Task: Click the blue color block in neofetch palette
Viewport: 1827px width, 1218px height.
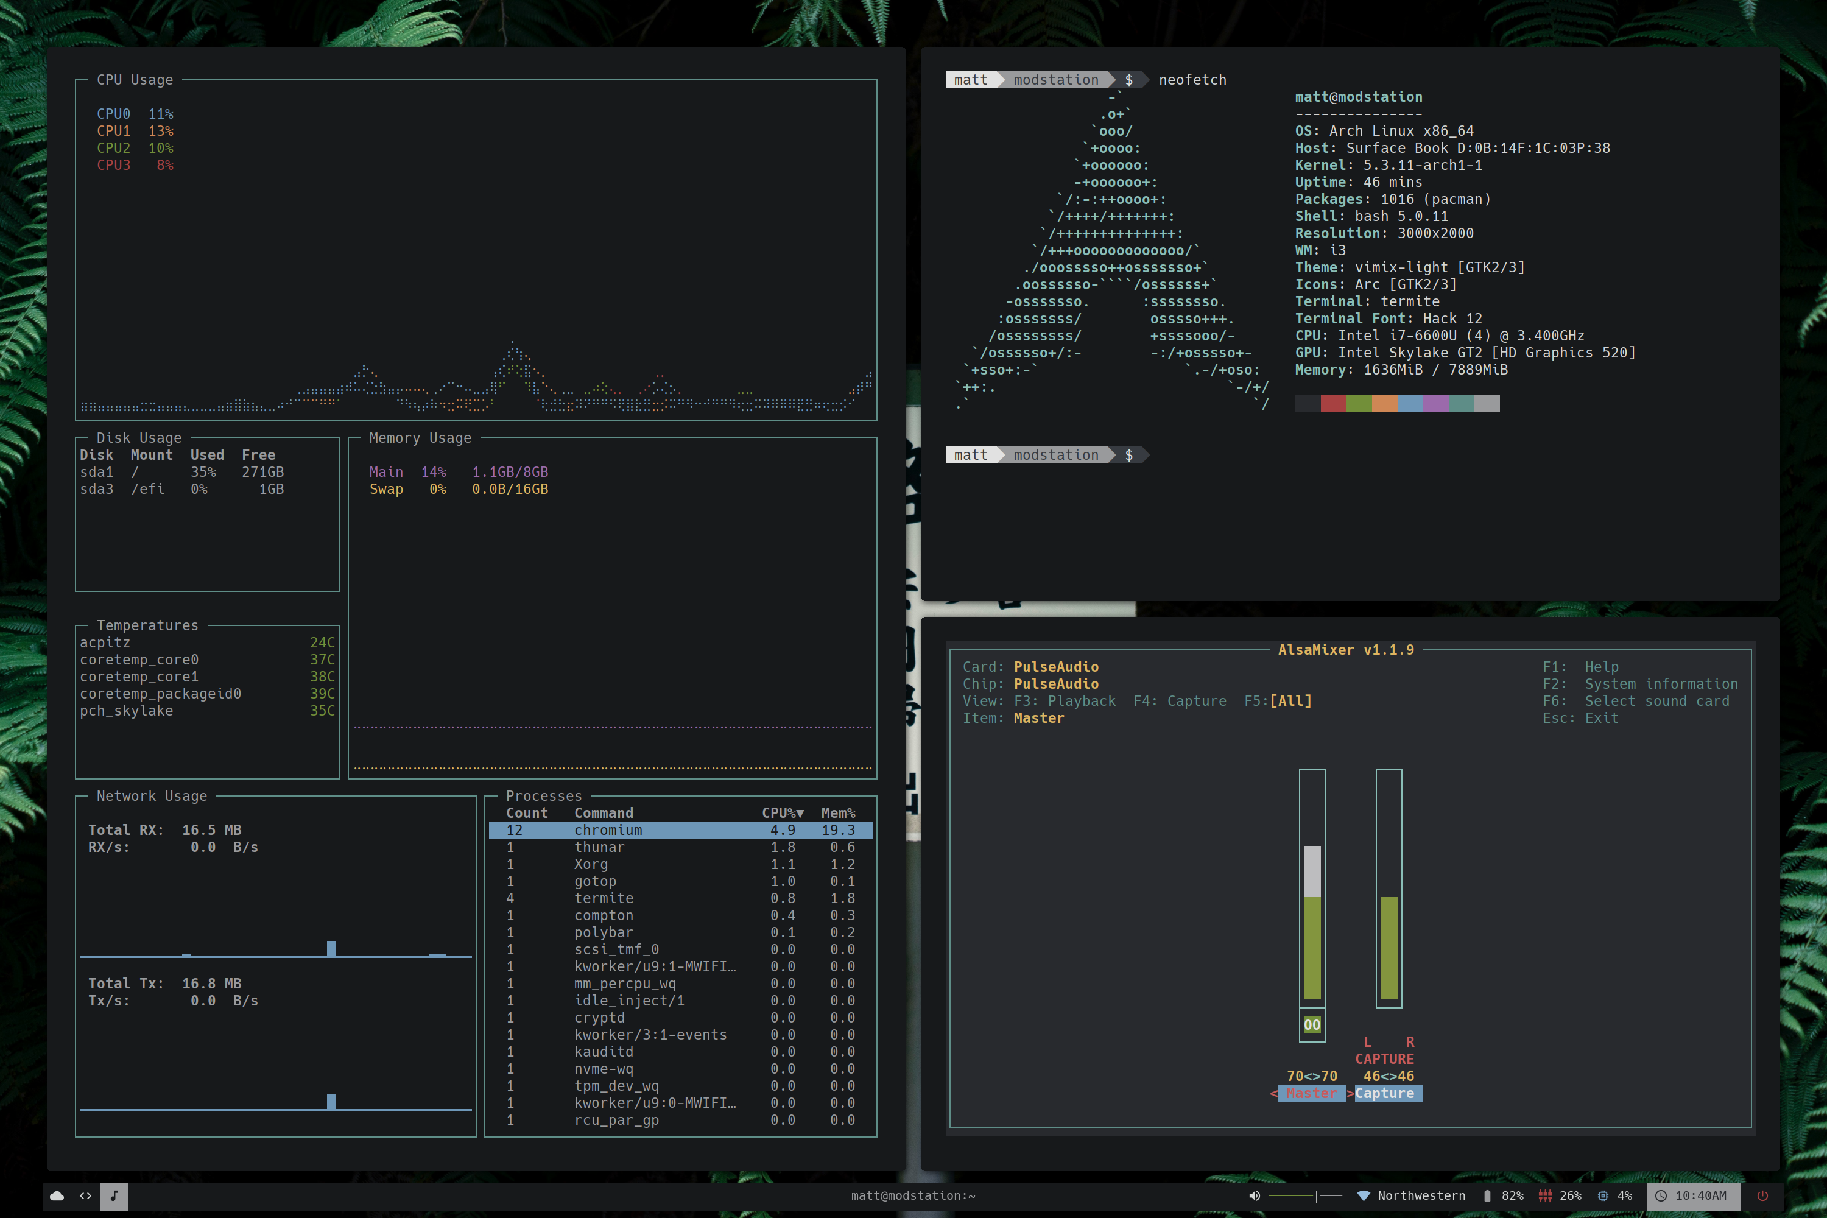Action: point(1410,404)
